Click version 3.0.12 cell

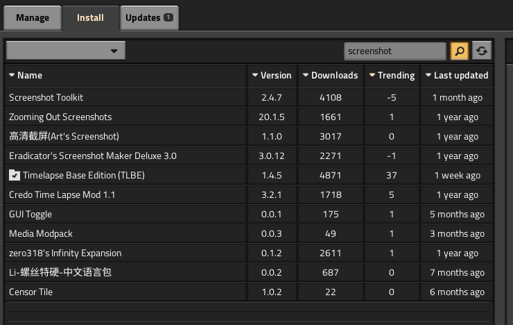(x=272, y=156)
